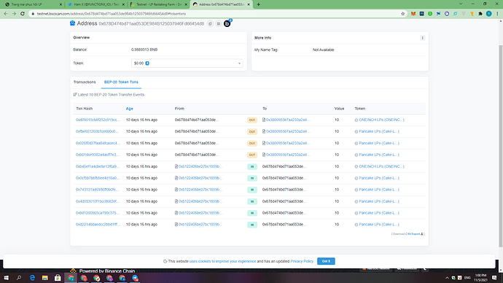Switch to the Twitter browser tab
Viewport: 503px width, 283px height.
95,4
